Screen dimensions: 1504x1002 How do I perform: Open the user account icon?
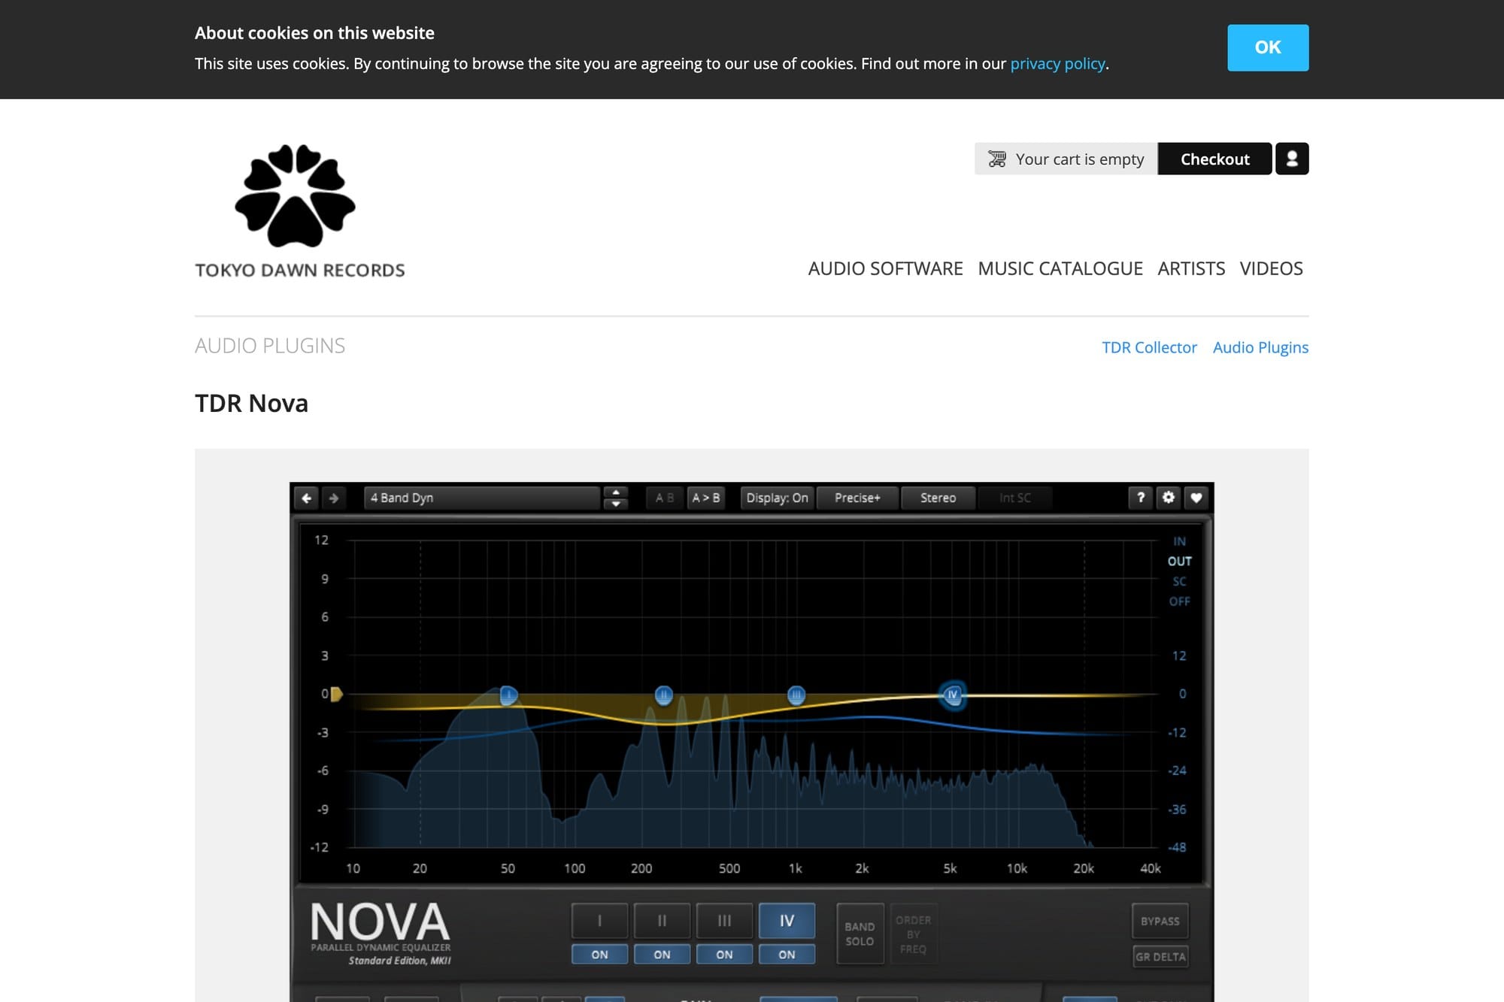(x=1292, y=159)
